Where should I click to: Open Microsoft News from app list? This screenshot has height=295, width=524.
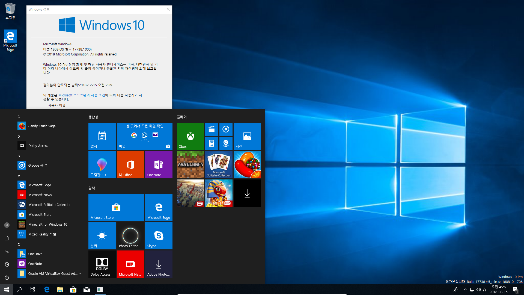pyautogui.click(x=50, y=195)
